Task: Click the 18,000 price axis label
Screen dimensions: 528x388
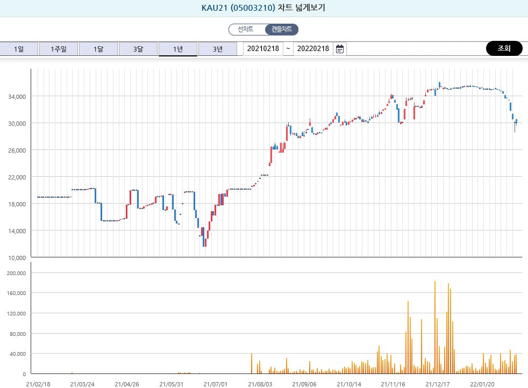Action: (17, 204)
